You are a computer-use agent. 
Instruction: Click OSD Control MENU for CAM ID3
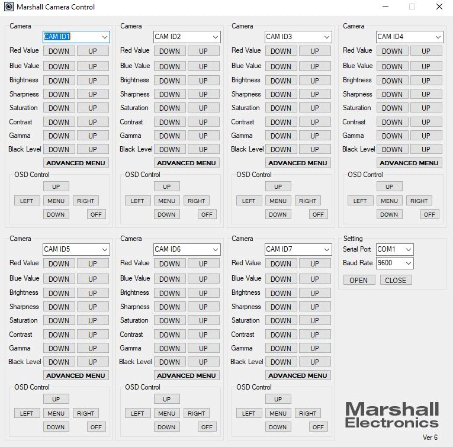click(x=278, y=201)
